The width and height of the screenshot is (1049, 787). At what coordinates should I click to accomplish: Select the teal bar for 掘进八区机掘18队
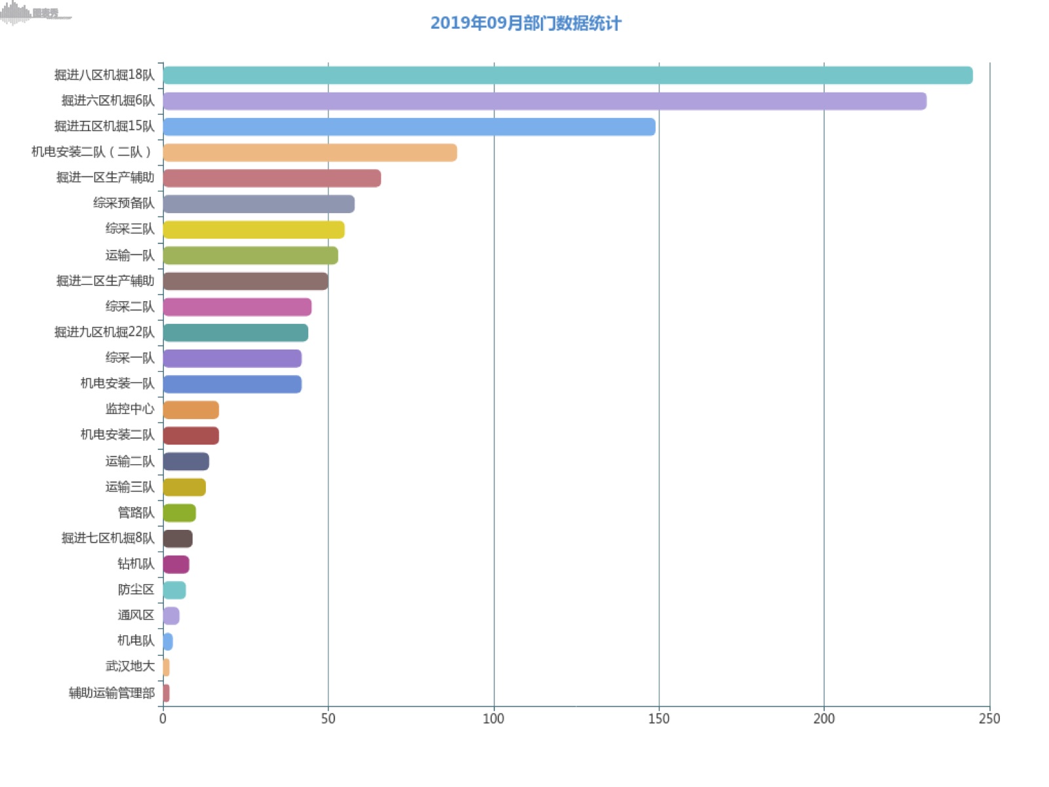(567, 75)
